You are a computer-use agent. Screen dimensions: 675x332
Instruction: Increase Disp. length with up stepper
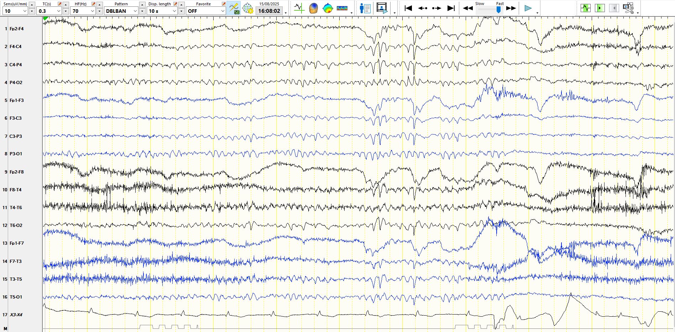182,5
